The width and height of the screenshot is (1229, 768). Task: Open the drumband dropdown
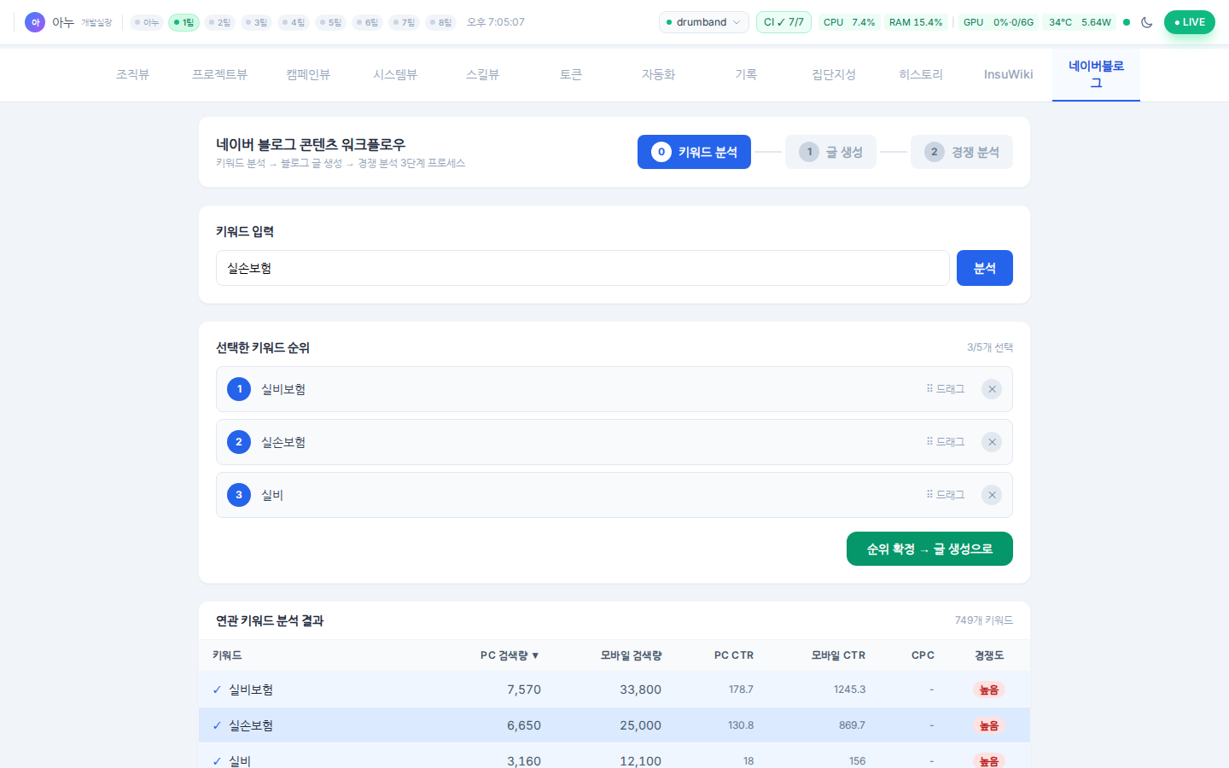pyautogui.click(x=703, y=22)
